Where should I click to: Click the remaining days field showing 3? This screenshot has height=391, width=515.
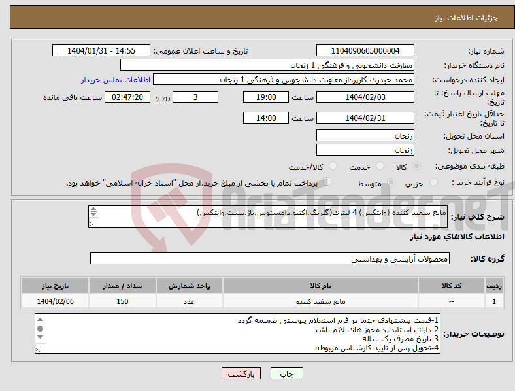coord(195,97)
